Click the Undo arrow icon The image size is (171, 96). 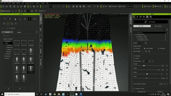coord(43,6)
